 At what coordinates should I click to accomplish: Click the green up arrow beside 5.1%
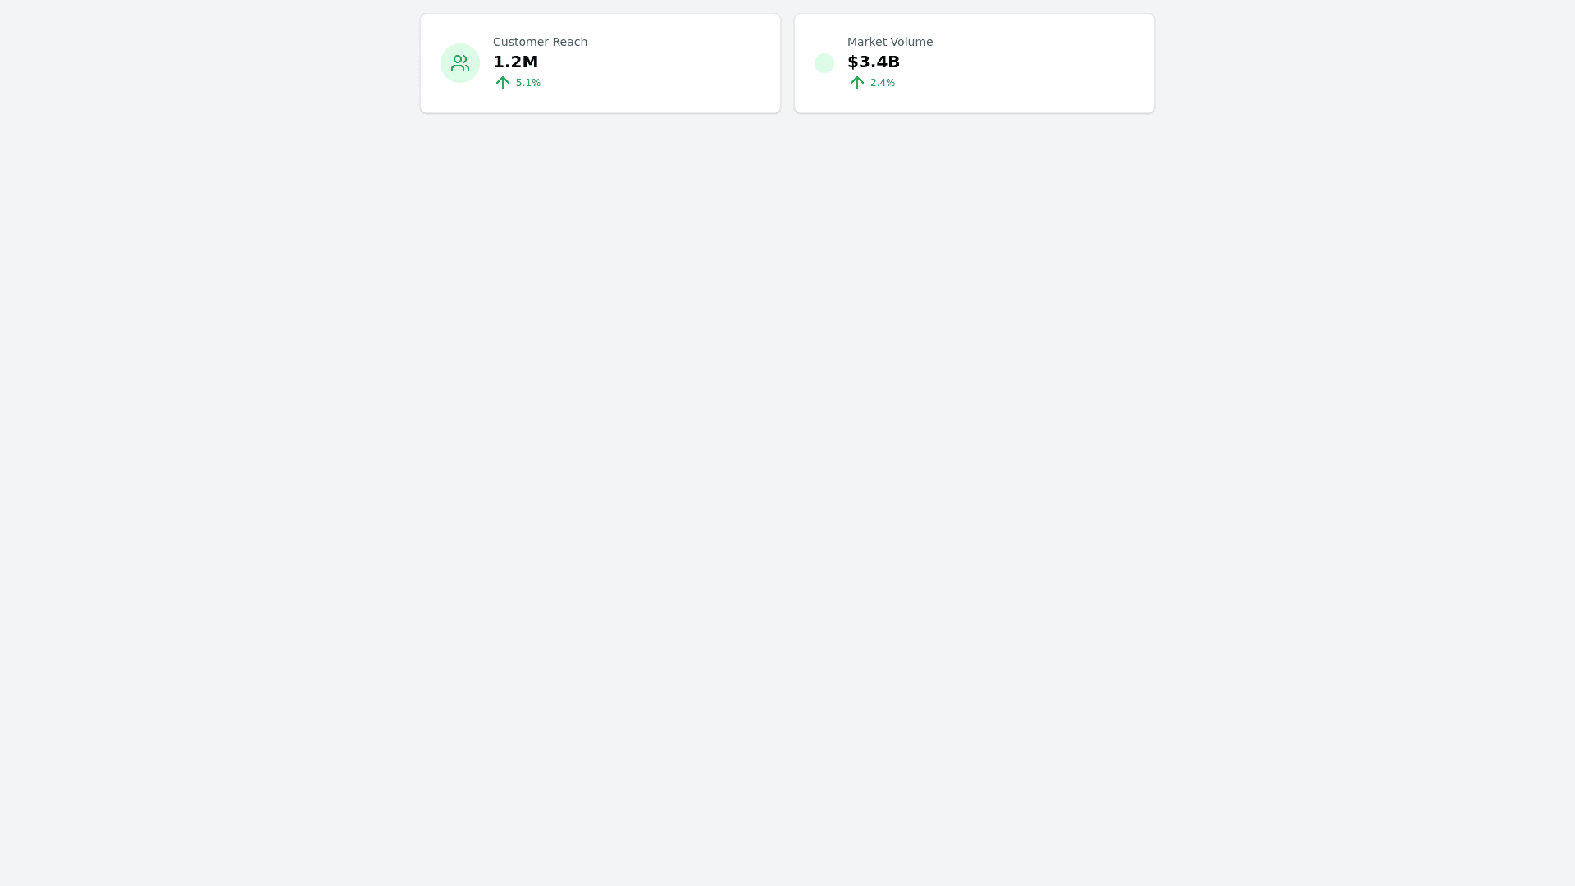(503, 83)
